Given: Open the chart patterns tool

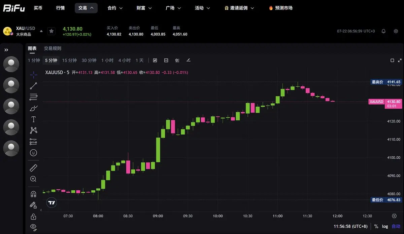Looking at the screenshot, I should point(33,130).
